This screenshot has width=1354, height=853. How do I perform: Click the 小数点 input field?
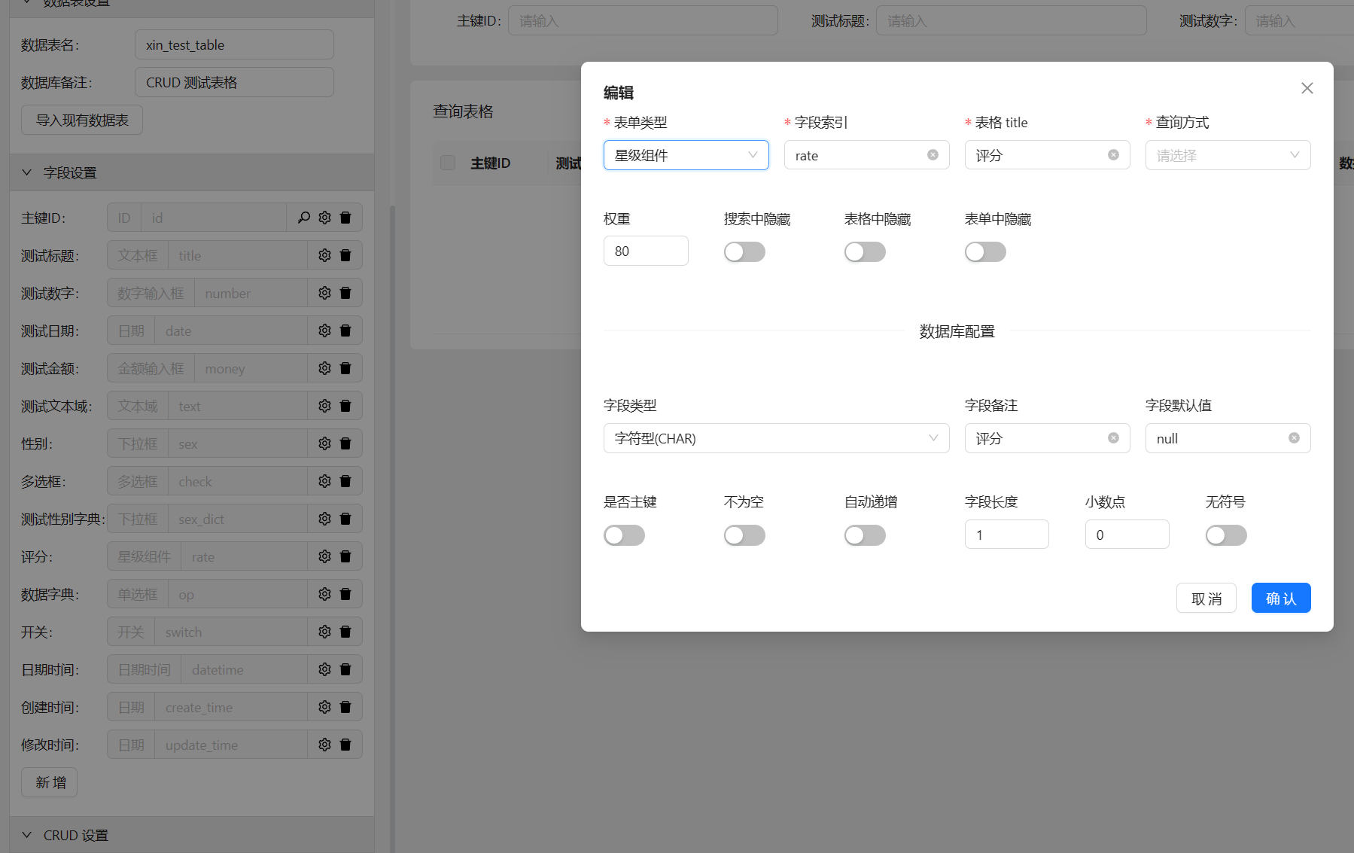pos(1127,535)
